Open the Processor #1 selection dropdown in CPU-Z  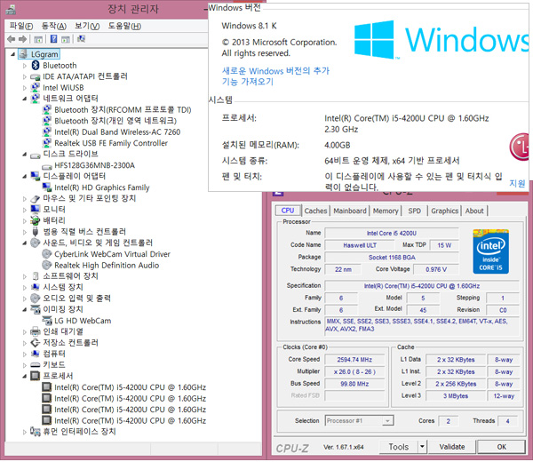click(x=387, y=421)
